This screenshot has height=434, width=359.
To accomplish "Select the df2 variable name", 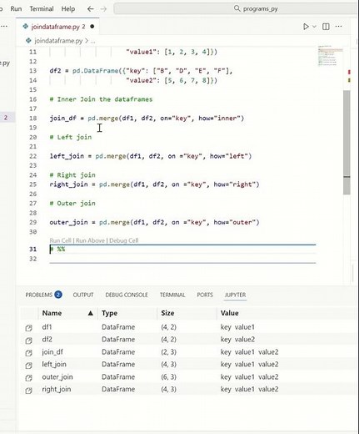I will click(x=47, y=340).
